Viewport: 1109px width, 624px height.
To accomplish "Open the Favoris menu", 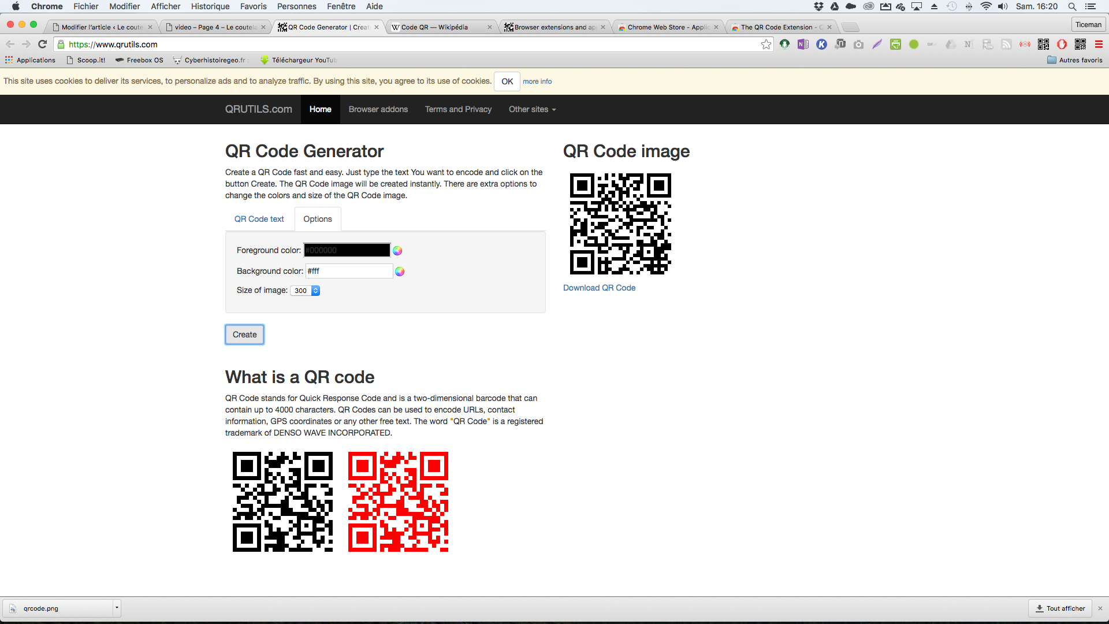I will click(x=254, y=6).
